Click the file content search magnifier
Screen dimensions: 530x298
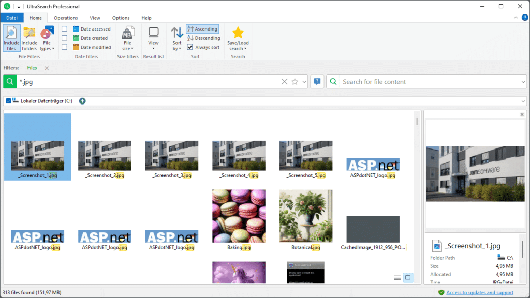333,81
